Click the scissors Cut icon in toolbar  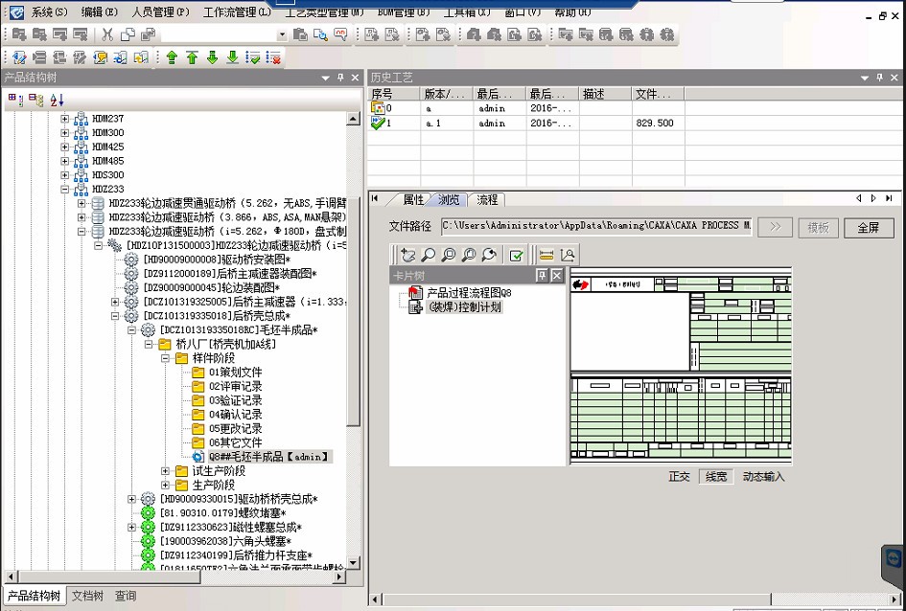point(108,34)
